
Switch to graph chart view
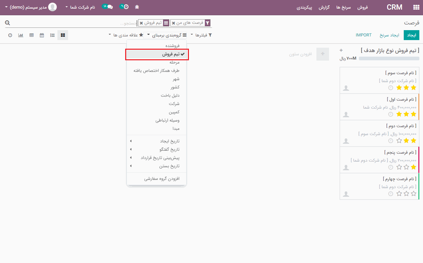(x=21, y=35)
